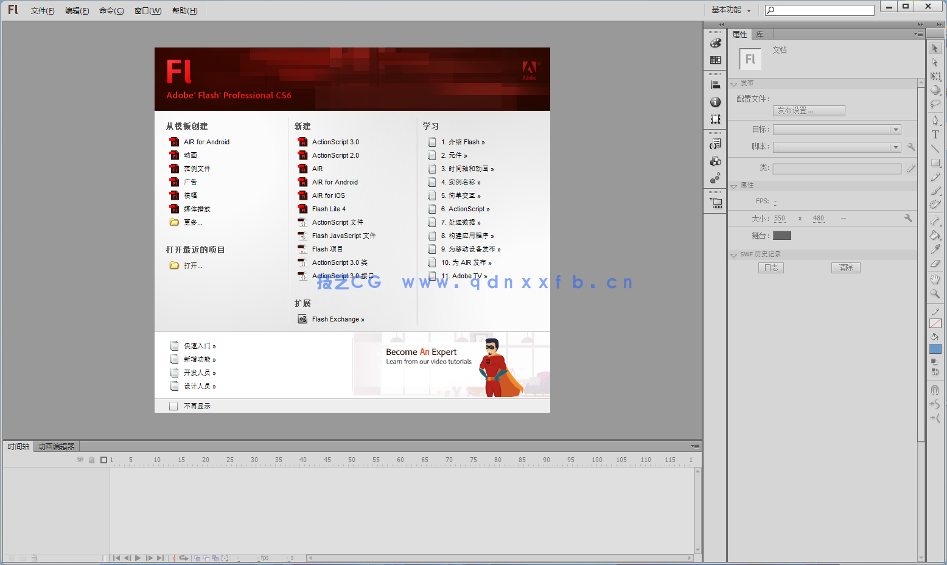Open the Align panel icon
The image size is (947, 565).
click(715, 83)
